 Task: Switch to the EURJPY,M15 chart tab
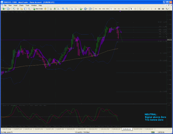coord(39,129)
